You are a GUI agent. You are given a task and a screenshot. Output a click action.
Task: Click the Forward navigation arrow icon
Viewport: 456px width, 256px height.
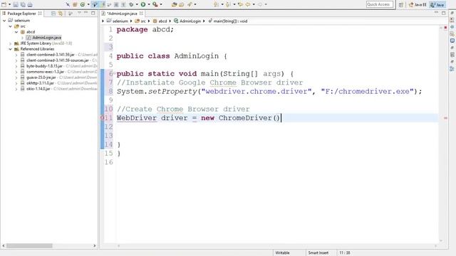[260, 4]
